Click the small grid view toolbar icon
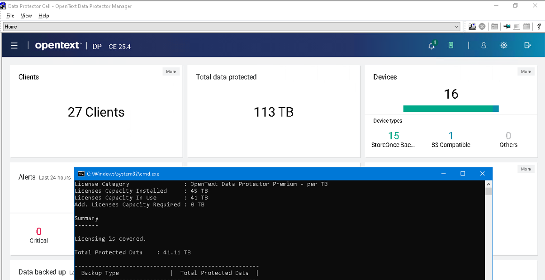 517,27
